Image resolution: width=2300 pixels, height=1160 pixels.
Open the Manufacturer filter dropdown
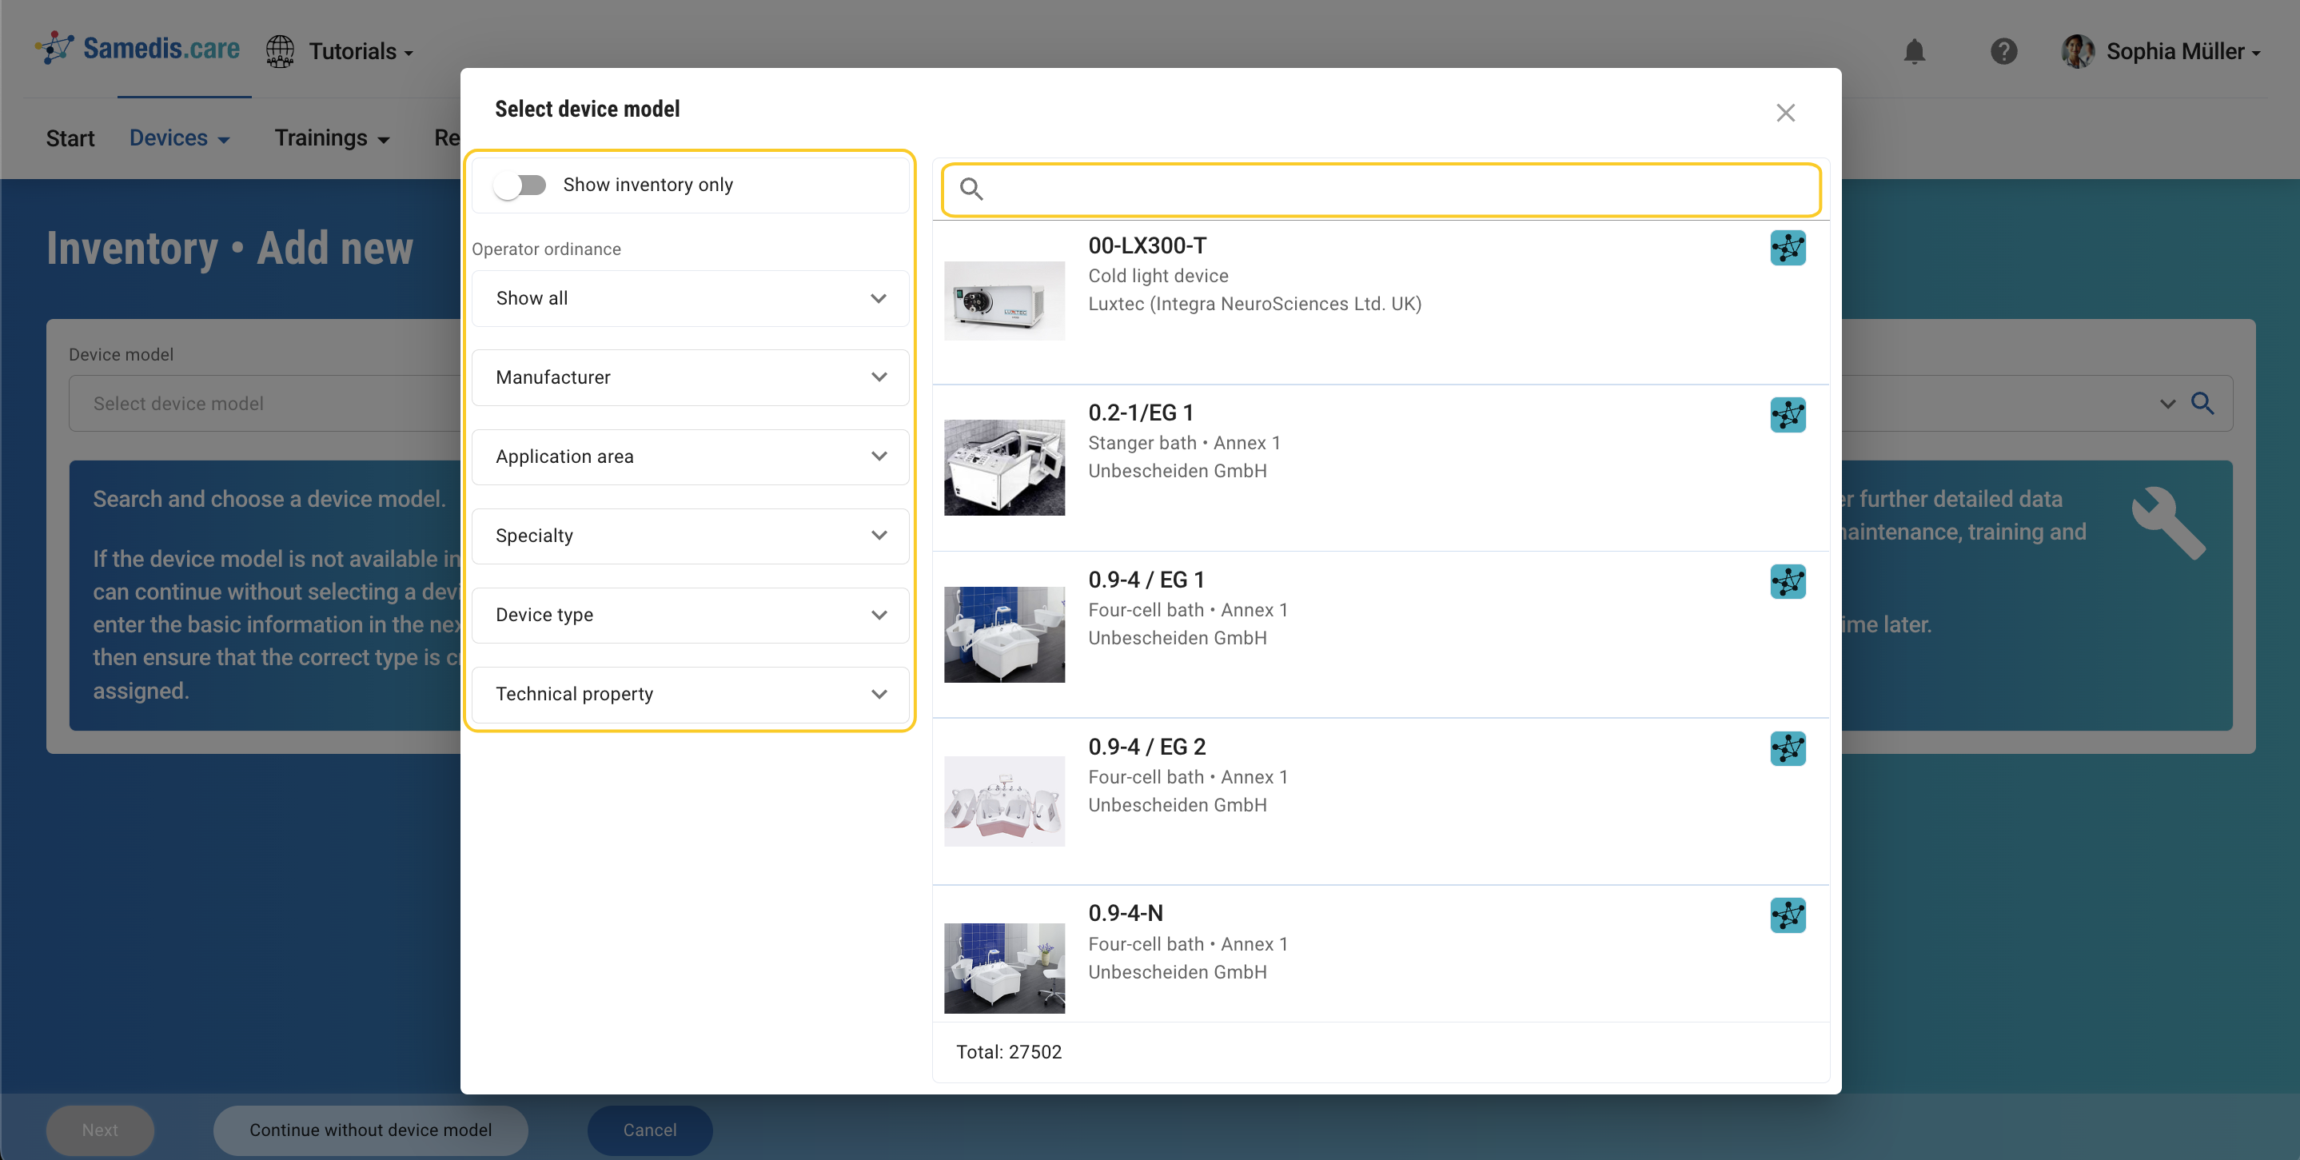(x=689, y=377)
